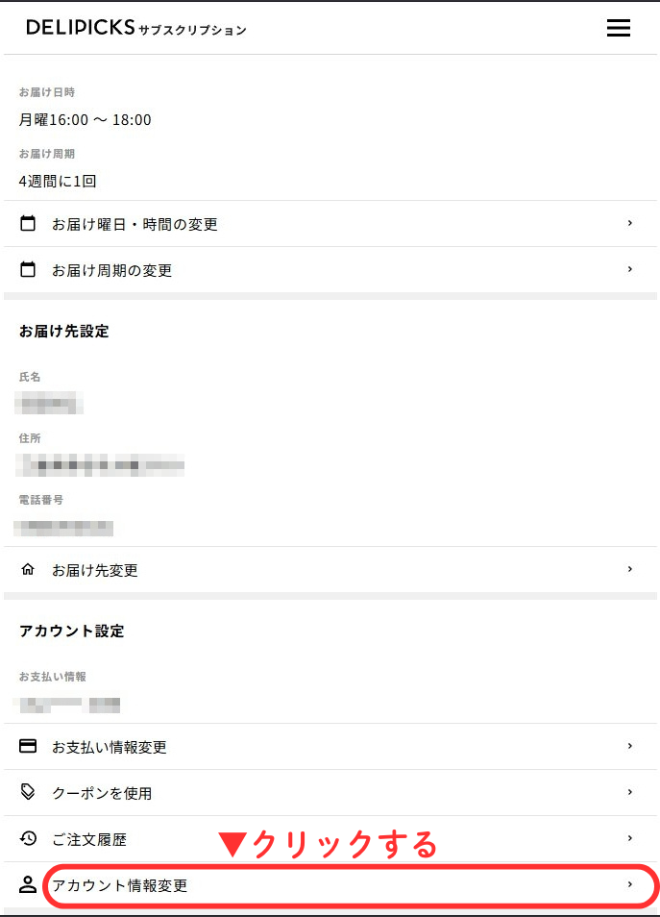The height and width of the screenshot is (917, 660).
Task: Expand chevron for お届け先変更
Action: (x=630, y=569)
